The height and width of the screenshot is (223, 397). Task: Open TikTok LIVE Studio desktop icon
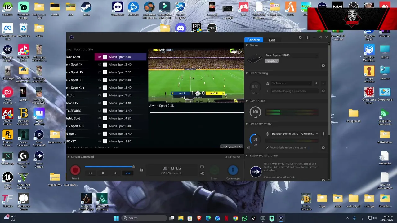[23, 53]
